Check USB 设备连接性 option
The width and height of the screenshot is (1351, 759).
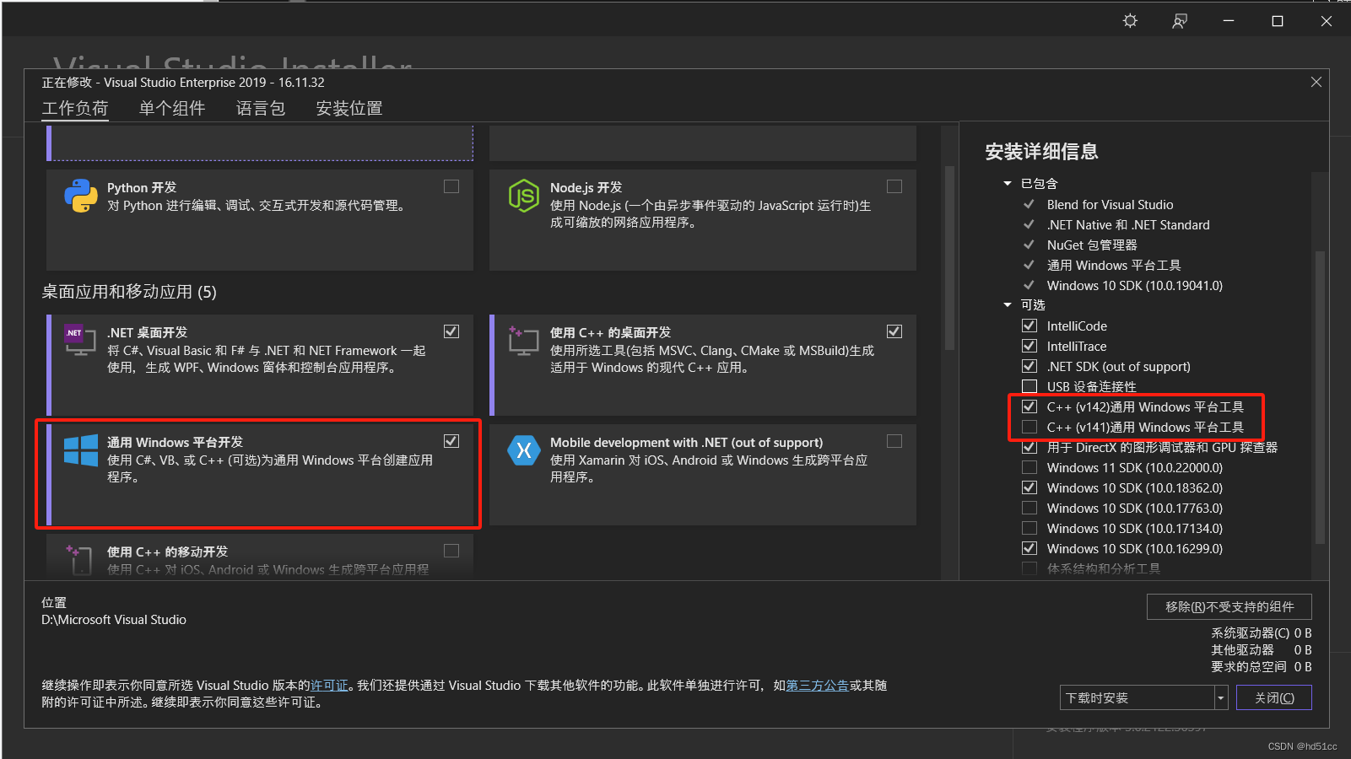(x=1029, y=386)
